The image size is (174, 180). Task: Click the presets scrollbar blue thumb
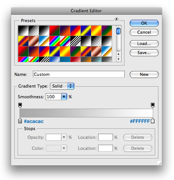pos(118,31)
